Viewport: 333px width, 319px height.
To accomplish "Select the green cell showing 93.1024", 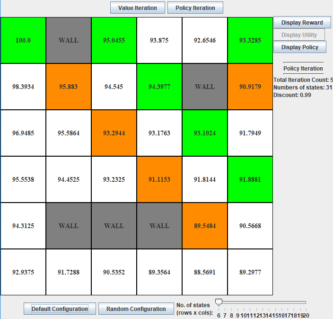I will [x=205, y=133].
